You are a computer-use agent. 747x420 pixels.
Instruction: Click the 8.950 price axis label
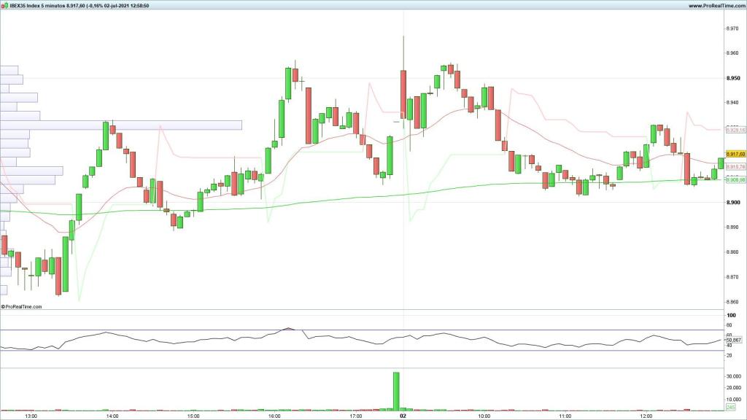click(x=732, y=78)
